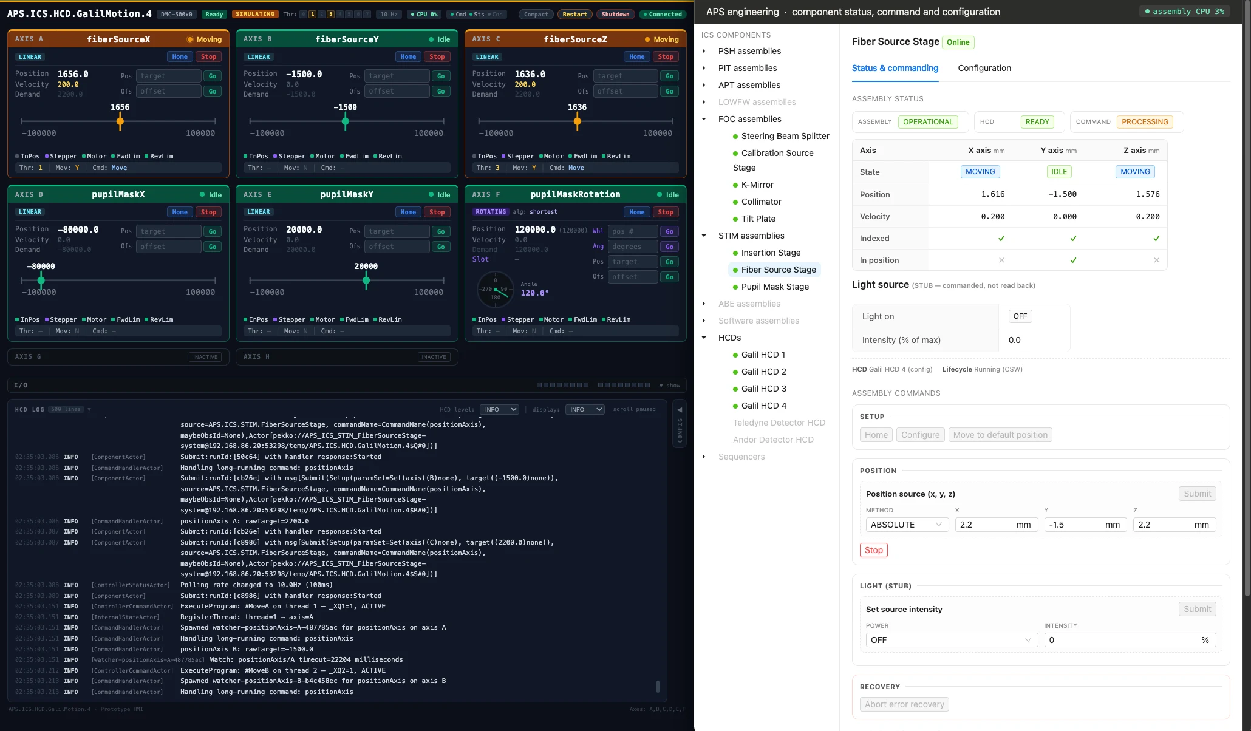The width and height of the screenshot is (1251, 731).
Task: Expand PSH assemblies tree node
Action: [704, 52]
